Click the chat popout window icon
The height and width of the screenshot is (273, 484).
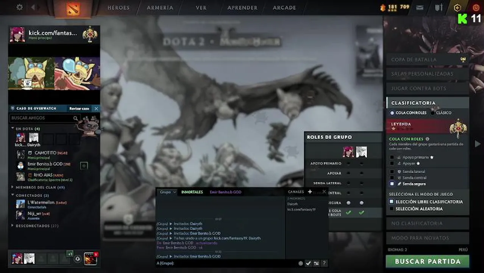pyautogui.click(x=316, y=263)
